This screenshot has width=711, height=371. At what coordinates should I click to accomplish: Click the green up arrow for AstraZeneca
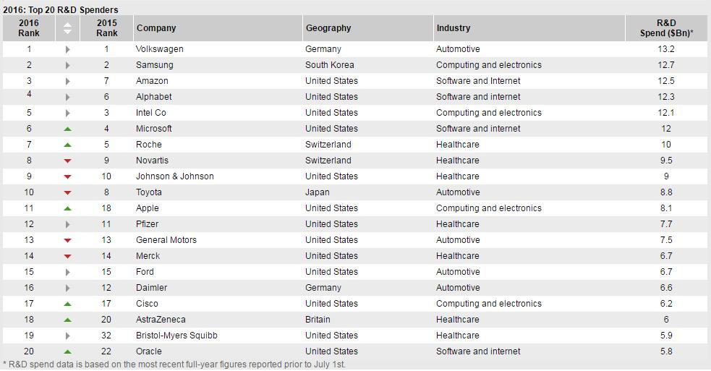(x=67, y=320)
